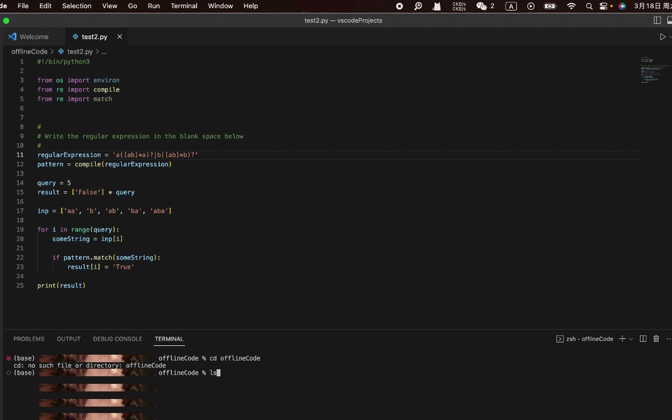Viewport: 672px width, 420px height.
Task: Click offlineCode folder in breadcrumb
Action: (29, 51)
